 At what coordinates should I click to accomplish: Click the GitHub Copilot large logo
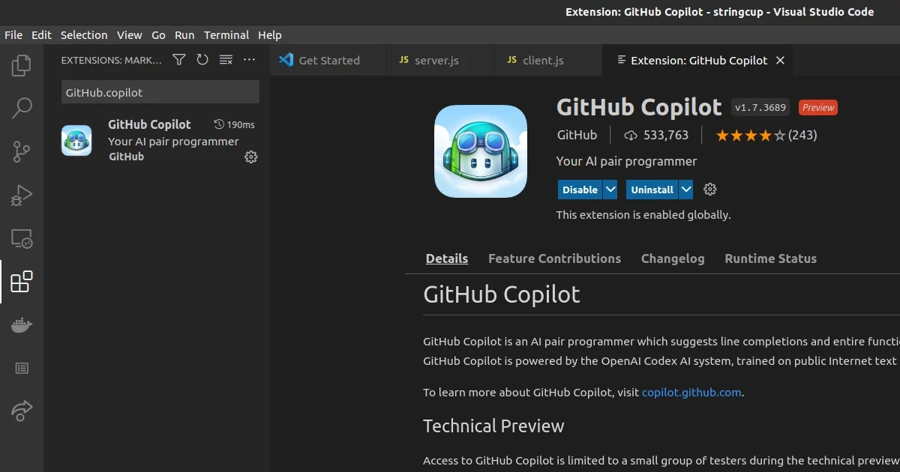coord(481,151)
